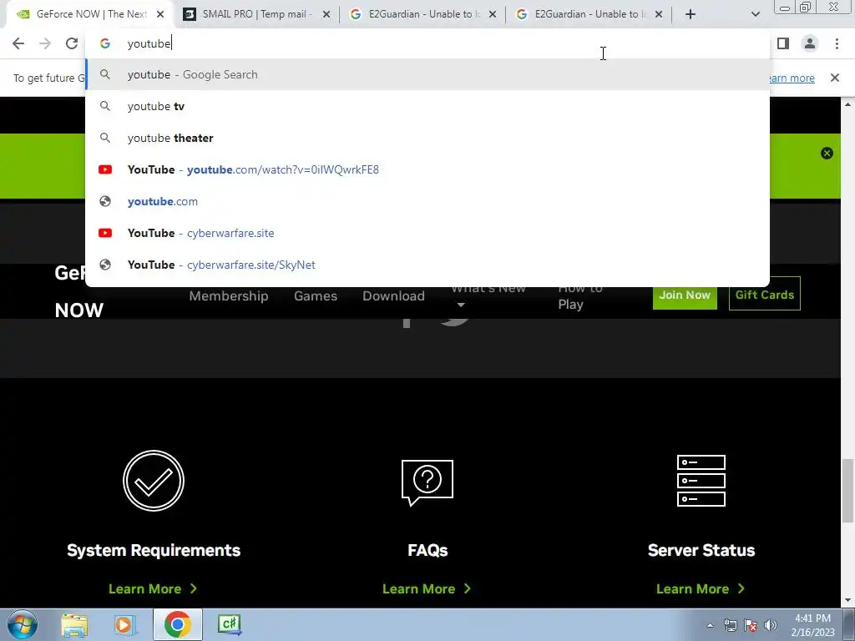Click the Chrome taskbar icon
This screenshot has width=855, height=641.
click(177, 624)
